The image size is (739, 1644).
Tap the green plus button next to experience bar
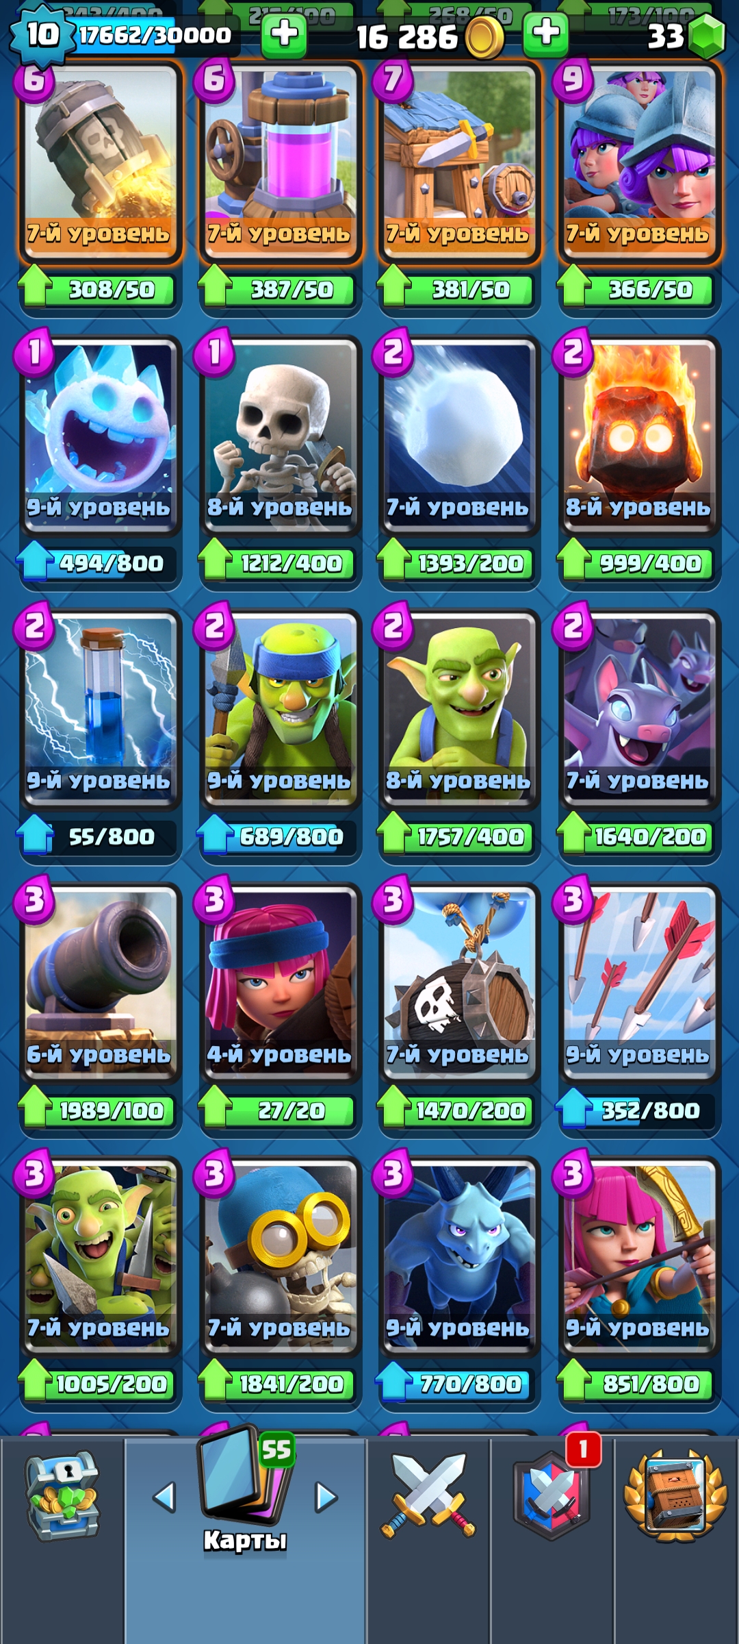click(284, 34)
